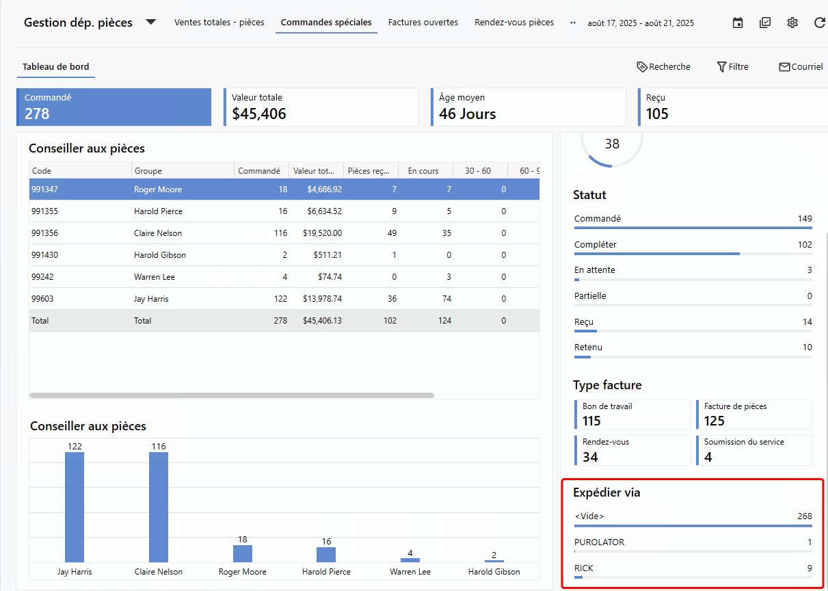Click the table's horizontal scrollbar
Viewport: 828px width, 591px height.
tap(231, 395)
